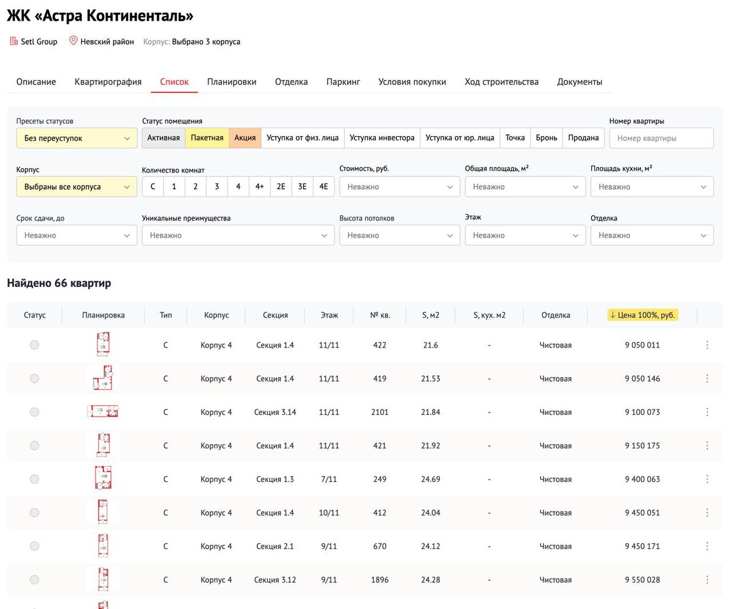This screenshot has width=732, height=609.
Task: Open three-dot menu for apartment 412
Action: (707, 513)
